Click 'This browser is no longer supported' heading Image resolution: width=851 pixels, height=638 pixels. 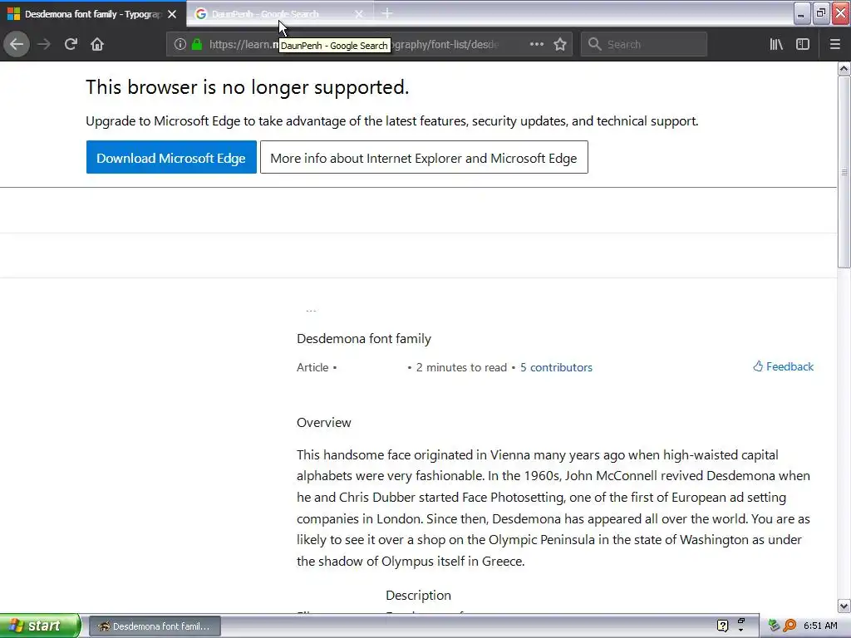point(248,87)
